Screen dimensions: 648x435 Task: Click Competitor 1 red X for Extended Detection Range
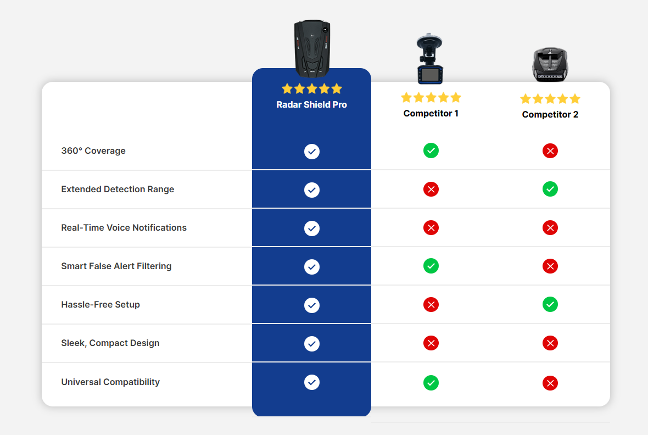(431, 189)
